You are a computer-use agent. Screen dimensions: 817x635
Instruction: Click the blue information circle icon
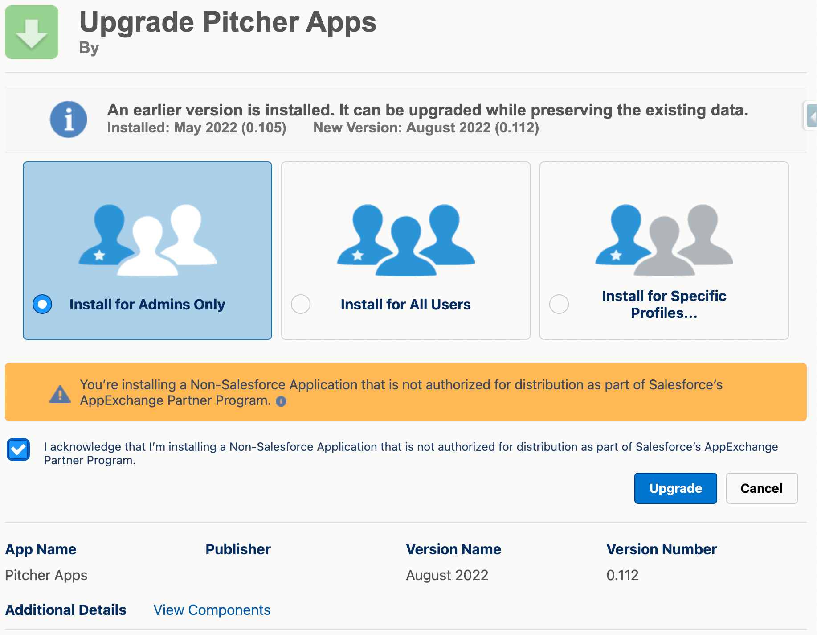pyautogui.click(x=68, y=120)
